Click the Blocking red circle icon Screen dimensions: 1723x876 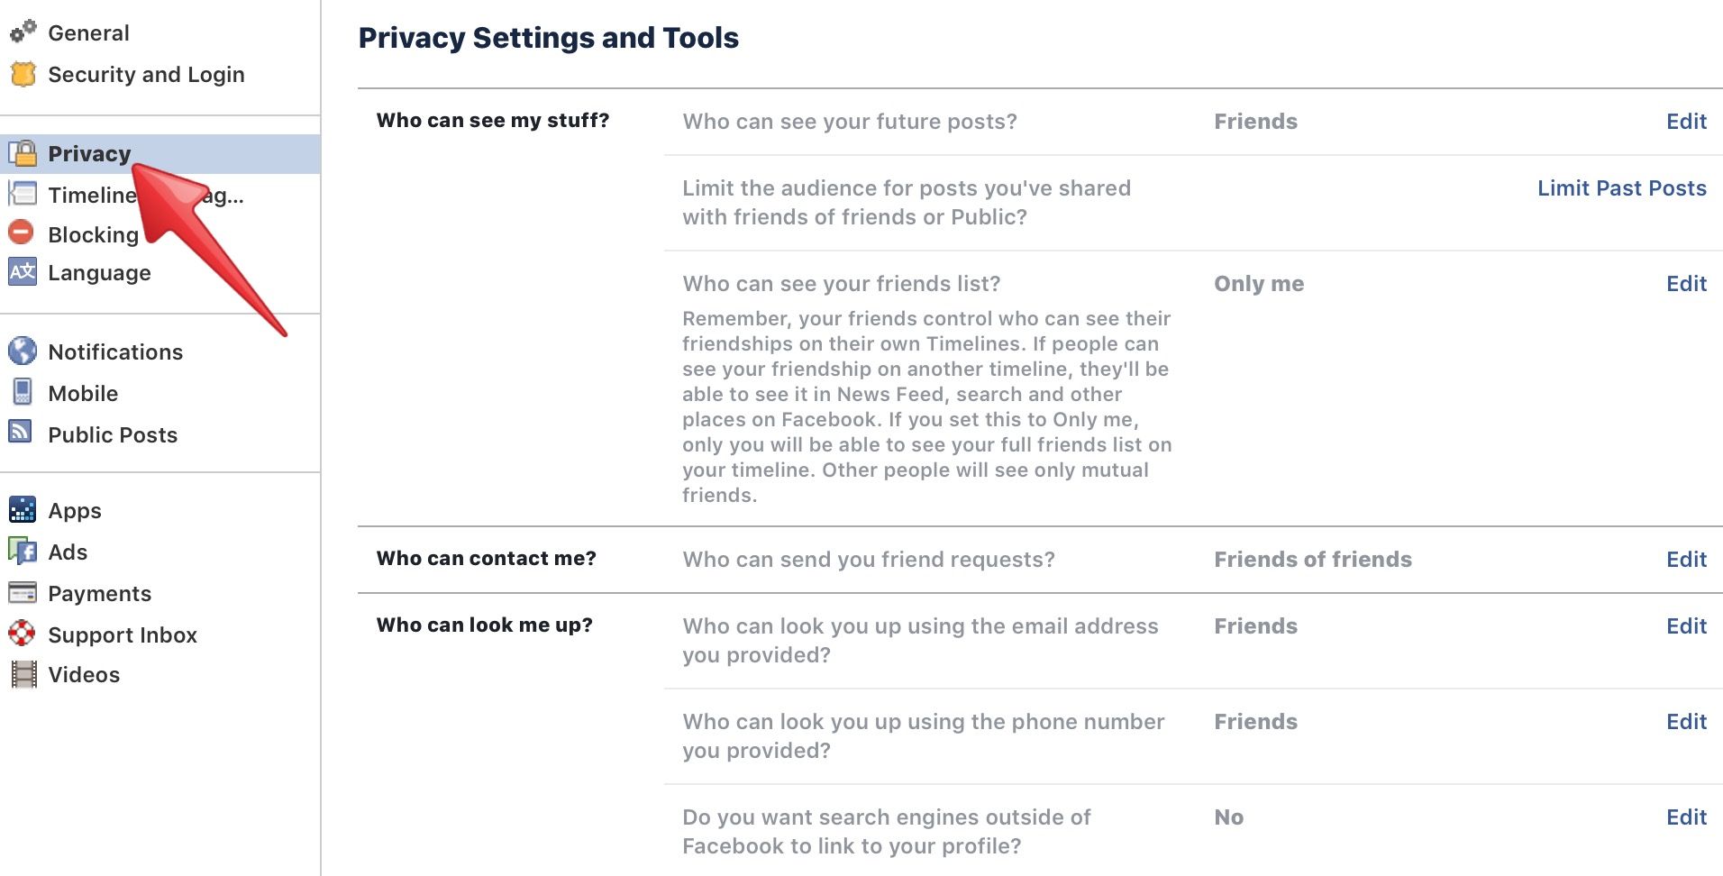click(21, 233)
